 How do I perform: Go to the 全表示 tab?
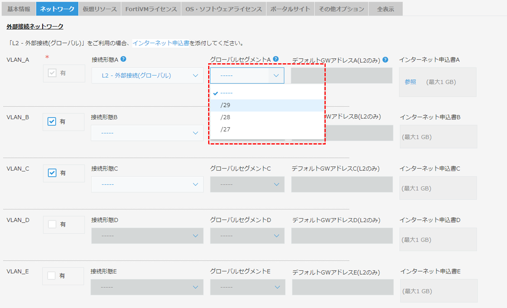click(386, 9)
